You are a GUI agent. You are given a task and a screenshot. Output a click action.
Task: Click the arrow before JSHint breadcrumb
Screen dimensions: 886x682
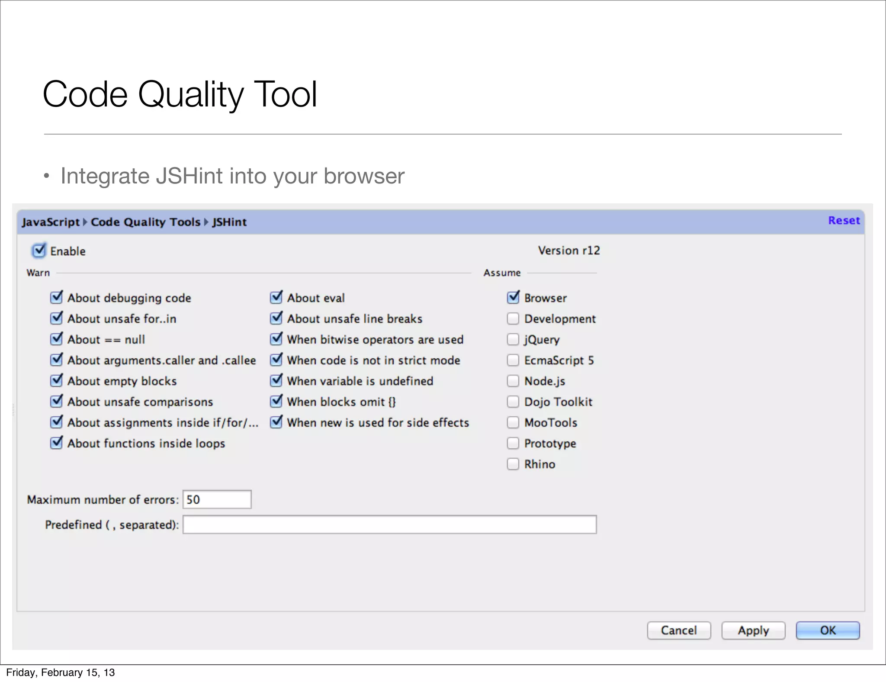point(206,222)
